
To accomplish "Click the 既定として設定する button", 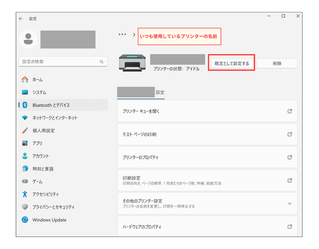I will tap(231, 63).
